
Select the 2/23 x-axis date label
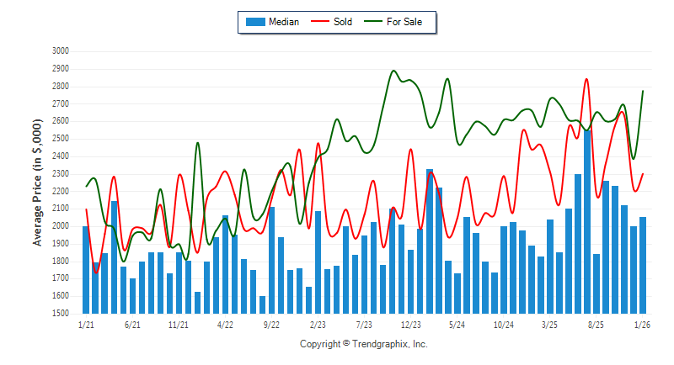318,324
